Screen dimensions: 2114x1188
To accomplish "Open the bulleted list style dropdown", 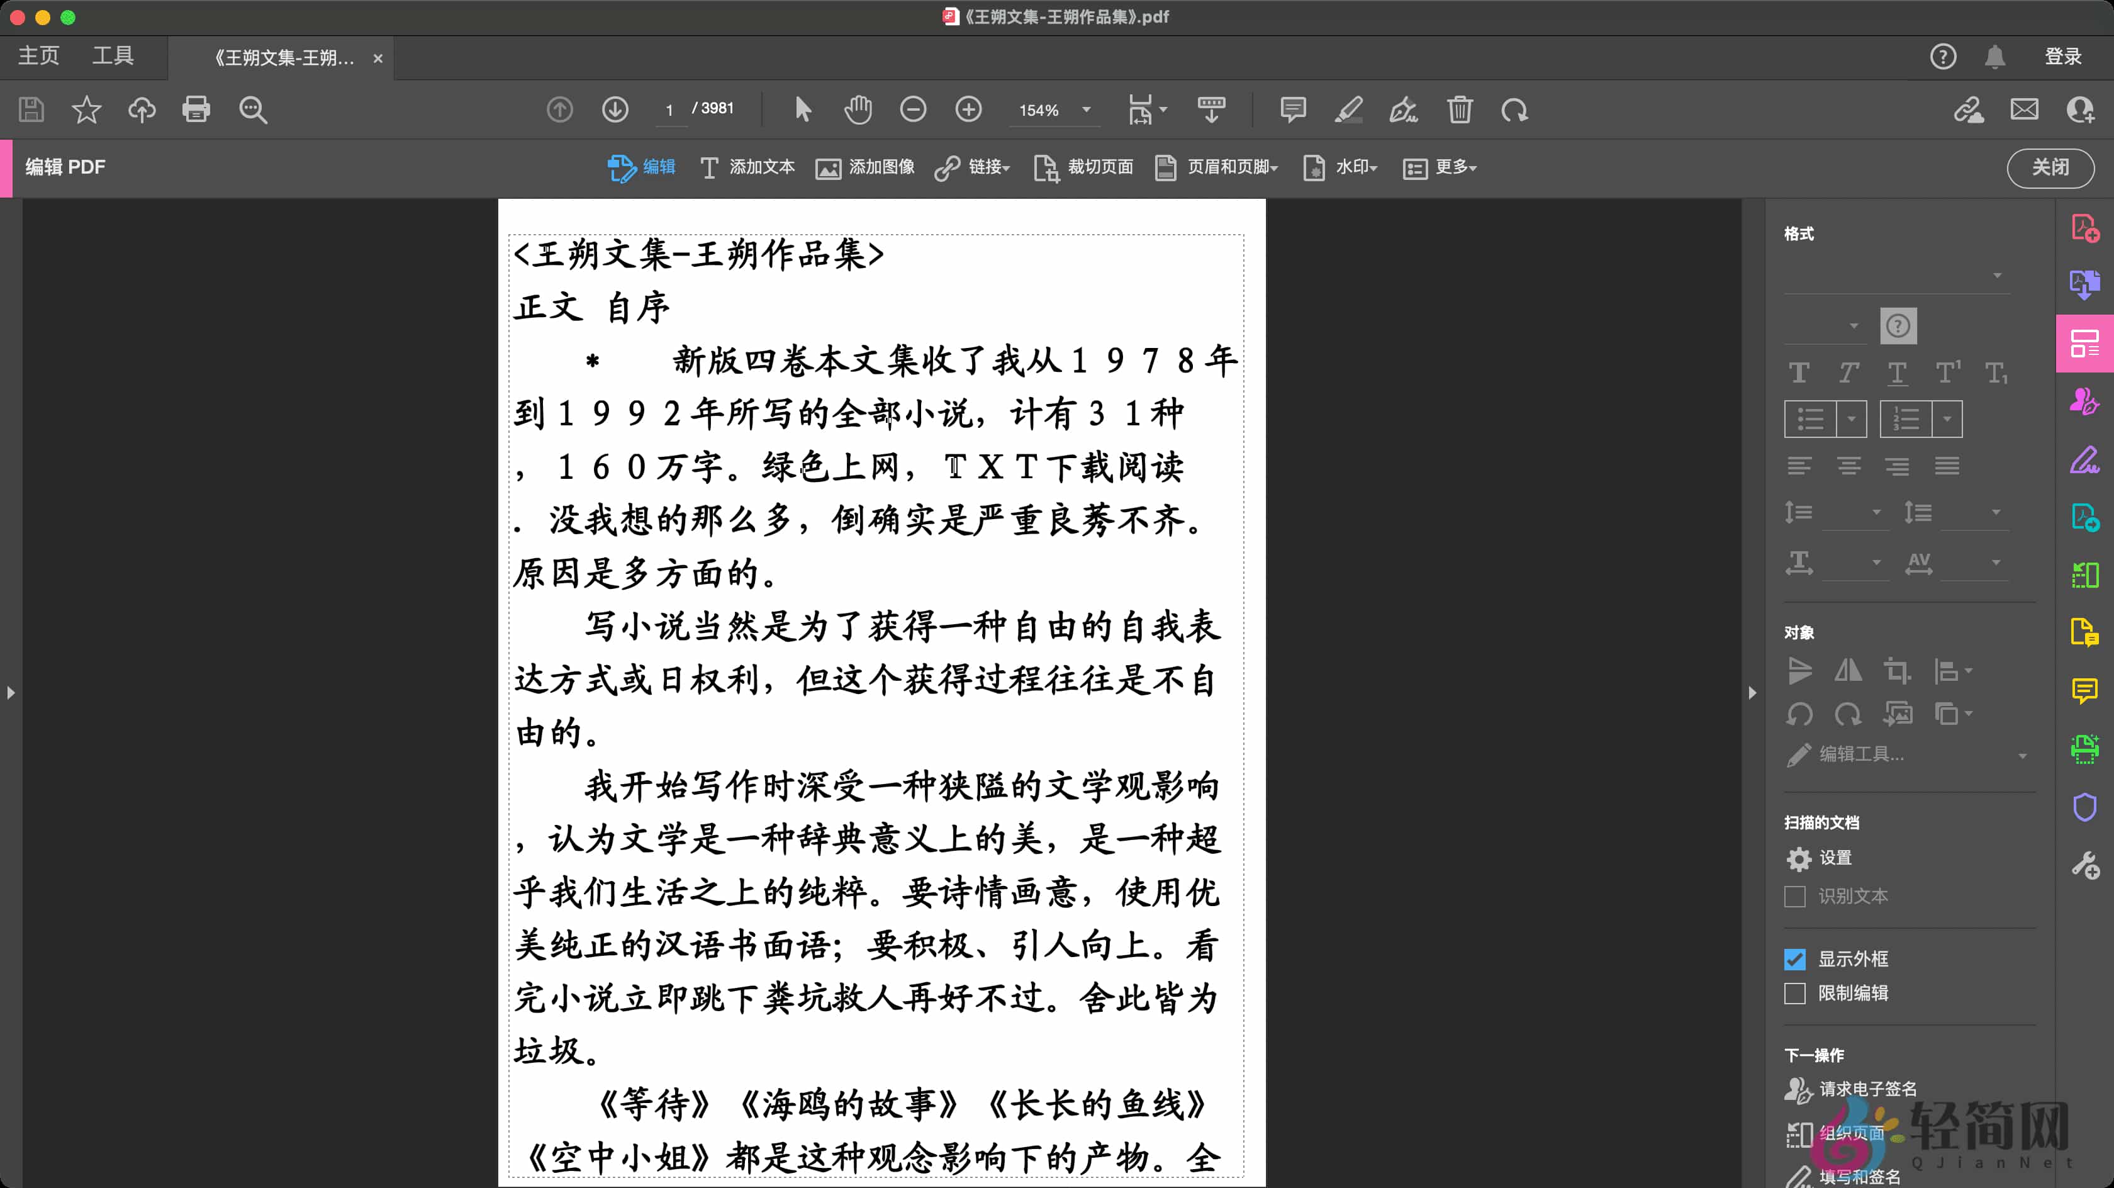I will (1852, 418).
